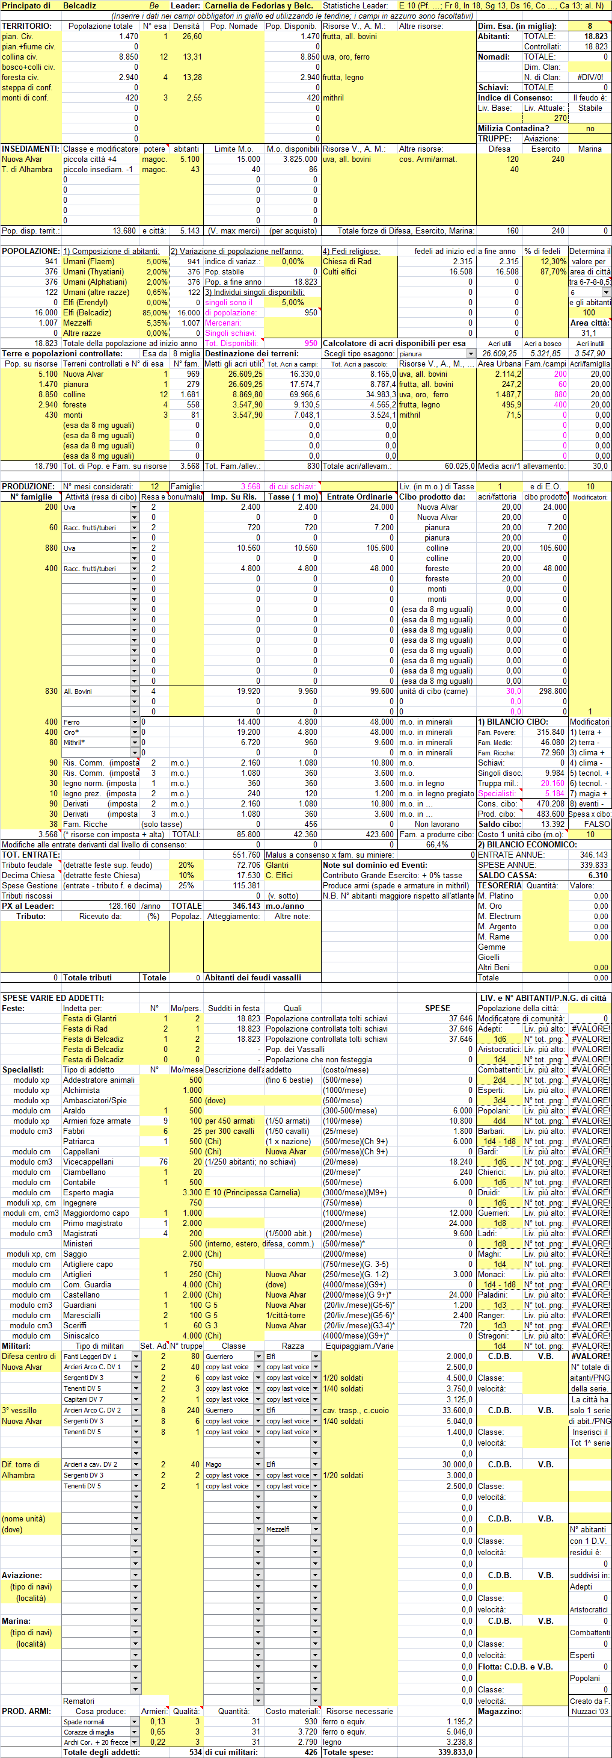The width and height of the screenshot is (612, 1758).
Task: Select the 'Festa di Rad' cell
Action: [x=101, y=1029]
